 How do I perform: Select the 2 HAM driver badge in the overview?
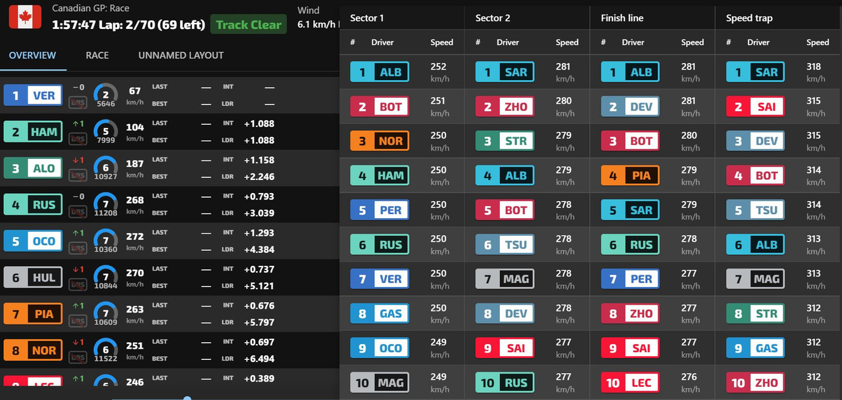coord(33,131)
